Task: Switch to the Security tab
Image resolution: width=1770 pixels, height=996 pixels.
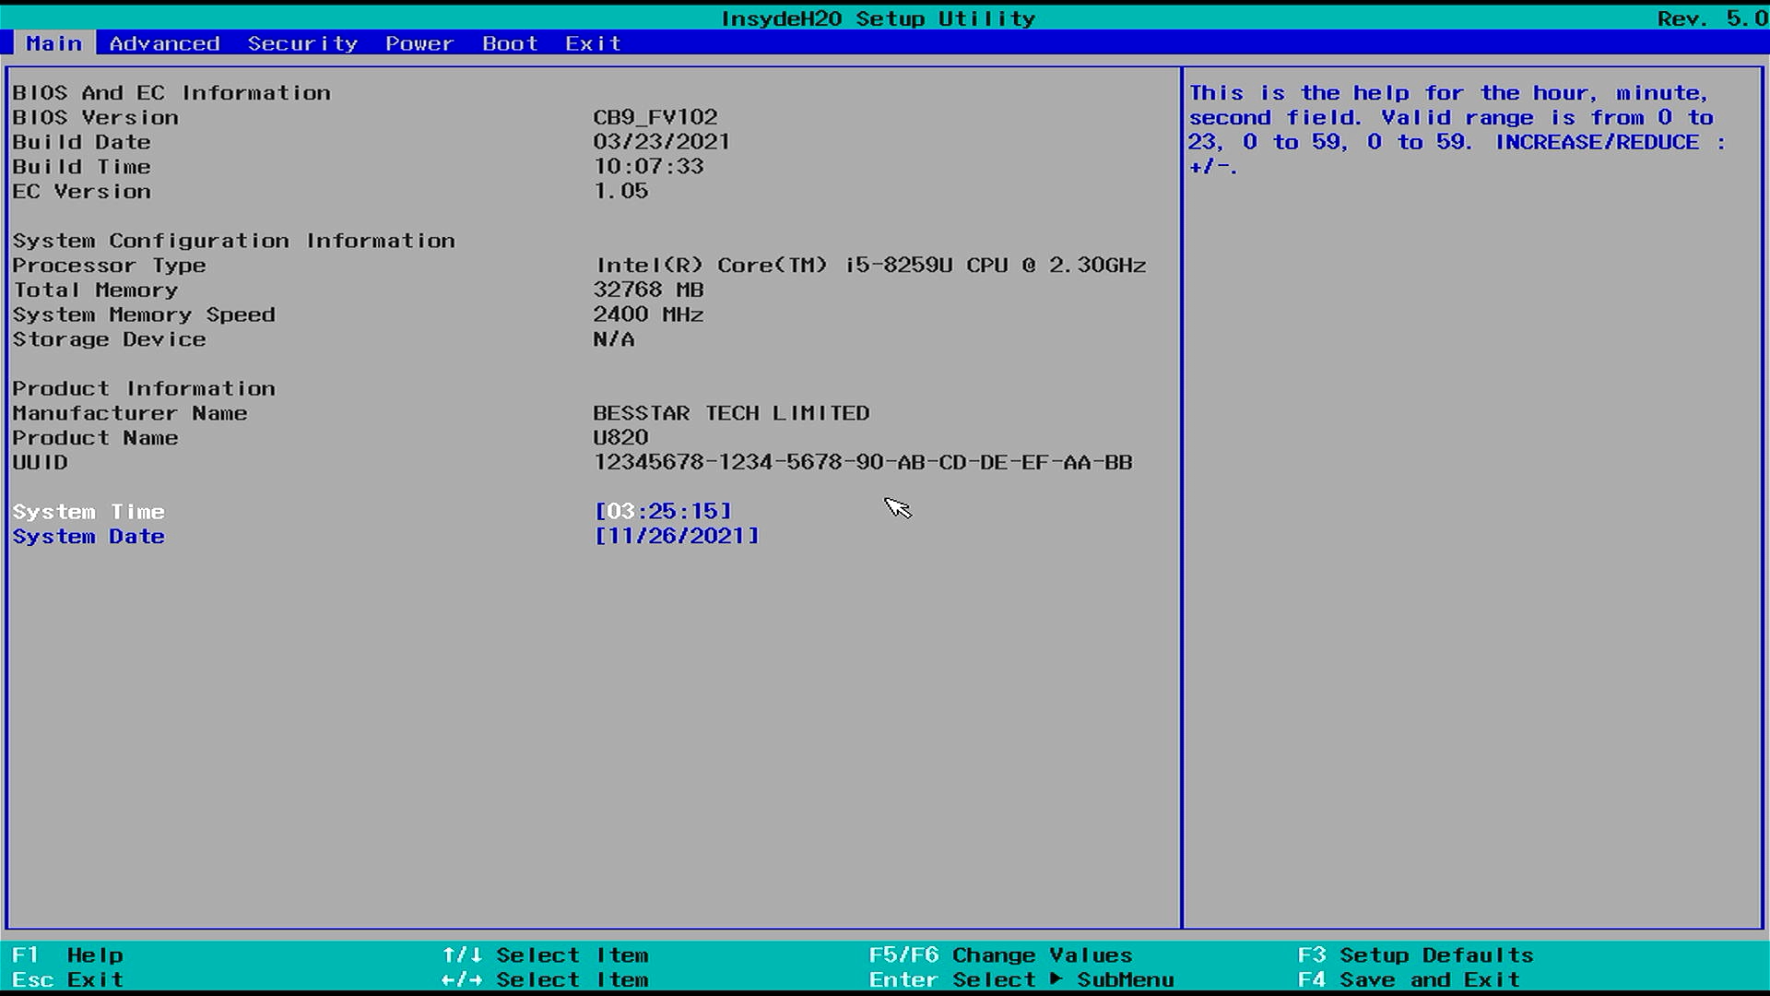Action: click(302, 43)
